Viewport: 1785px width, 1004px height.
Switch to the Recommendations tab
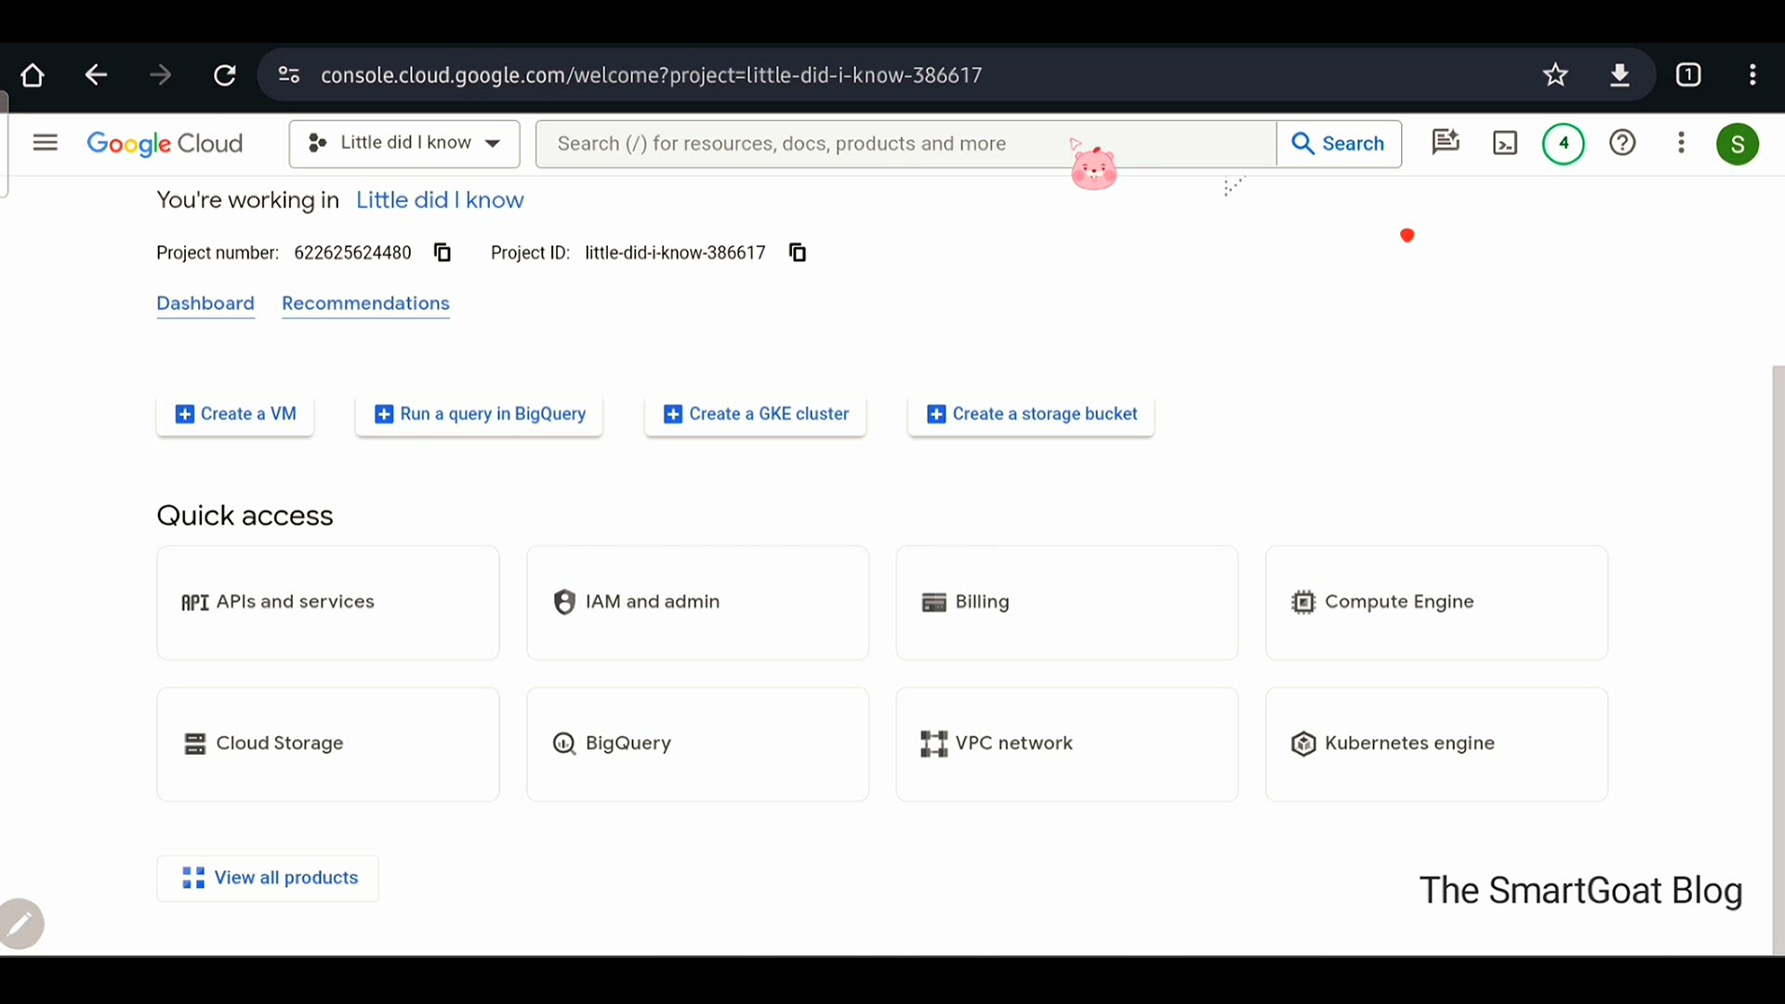[364, 304]
